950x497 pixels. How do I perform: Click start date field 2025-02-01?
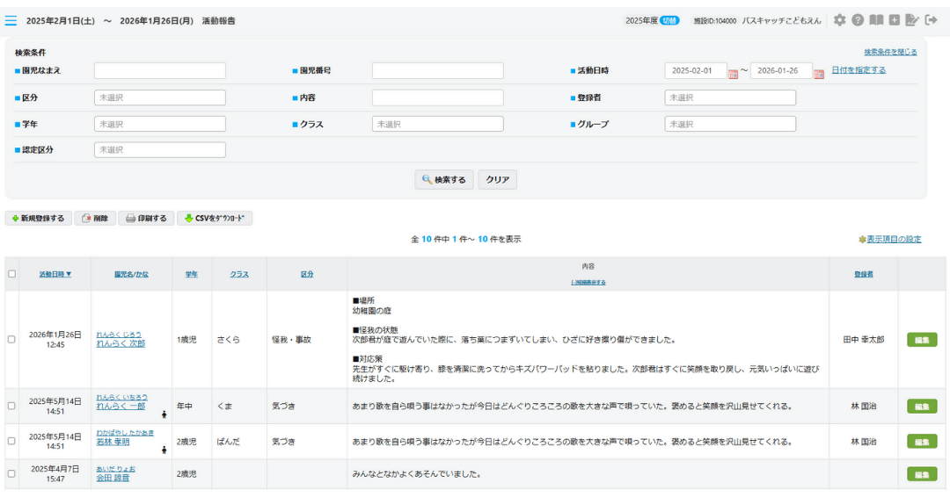pyautogui.click(x=696, y=71)
